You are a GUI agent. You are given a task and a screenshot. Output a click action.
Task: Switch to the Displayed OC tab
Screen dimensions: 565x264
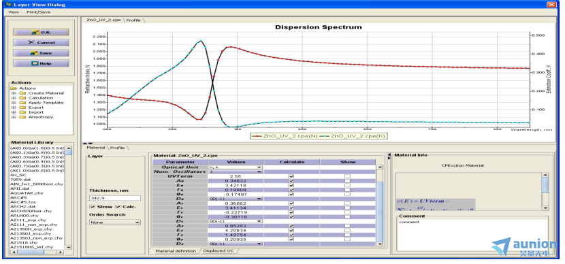tap(218, 250)
